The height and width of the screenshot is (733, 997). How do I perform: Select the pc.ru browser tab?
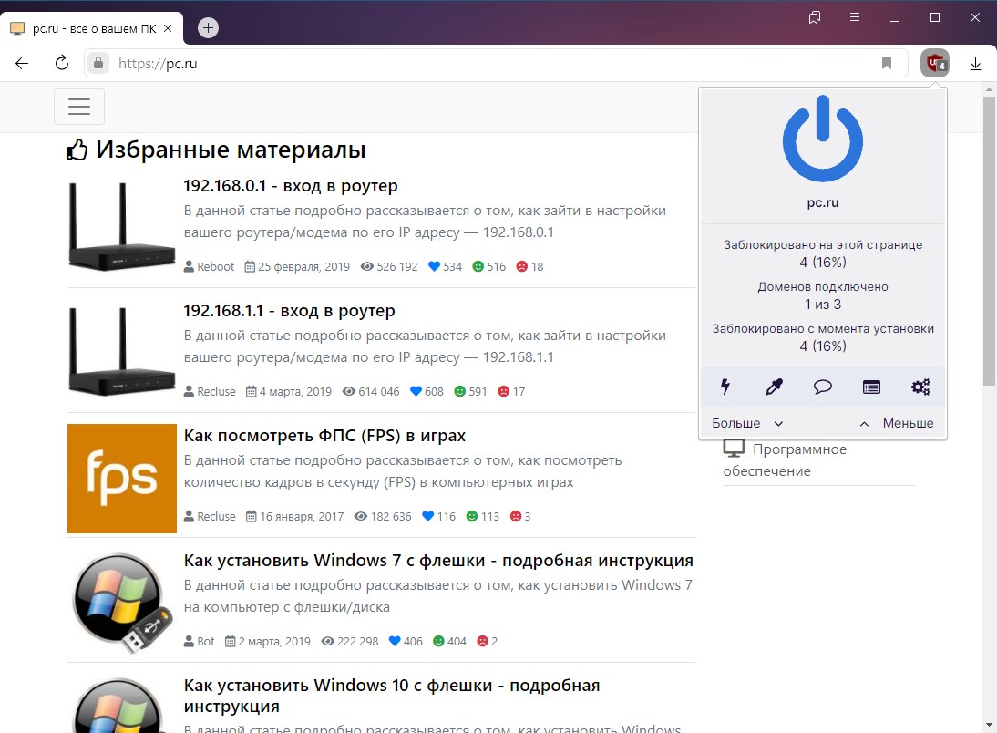click(x=91, y=28)
